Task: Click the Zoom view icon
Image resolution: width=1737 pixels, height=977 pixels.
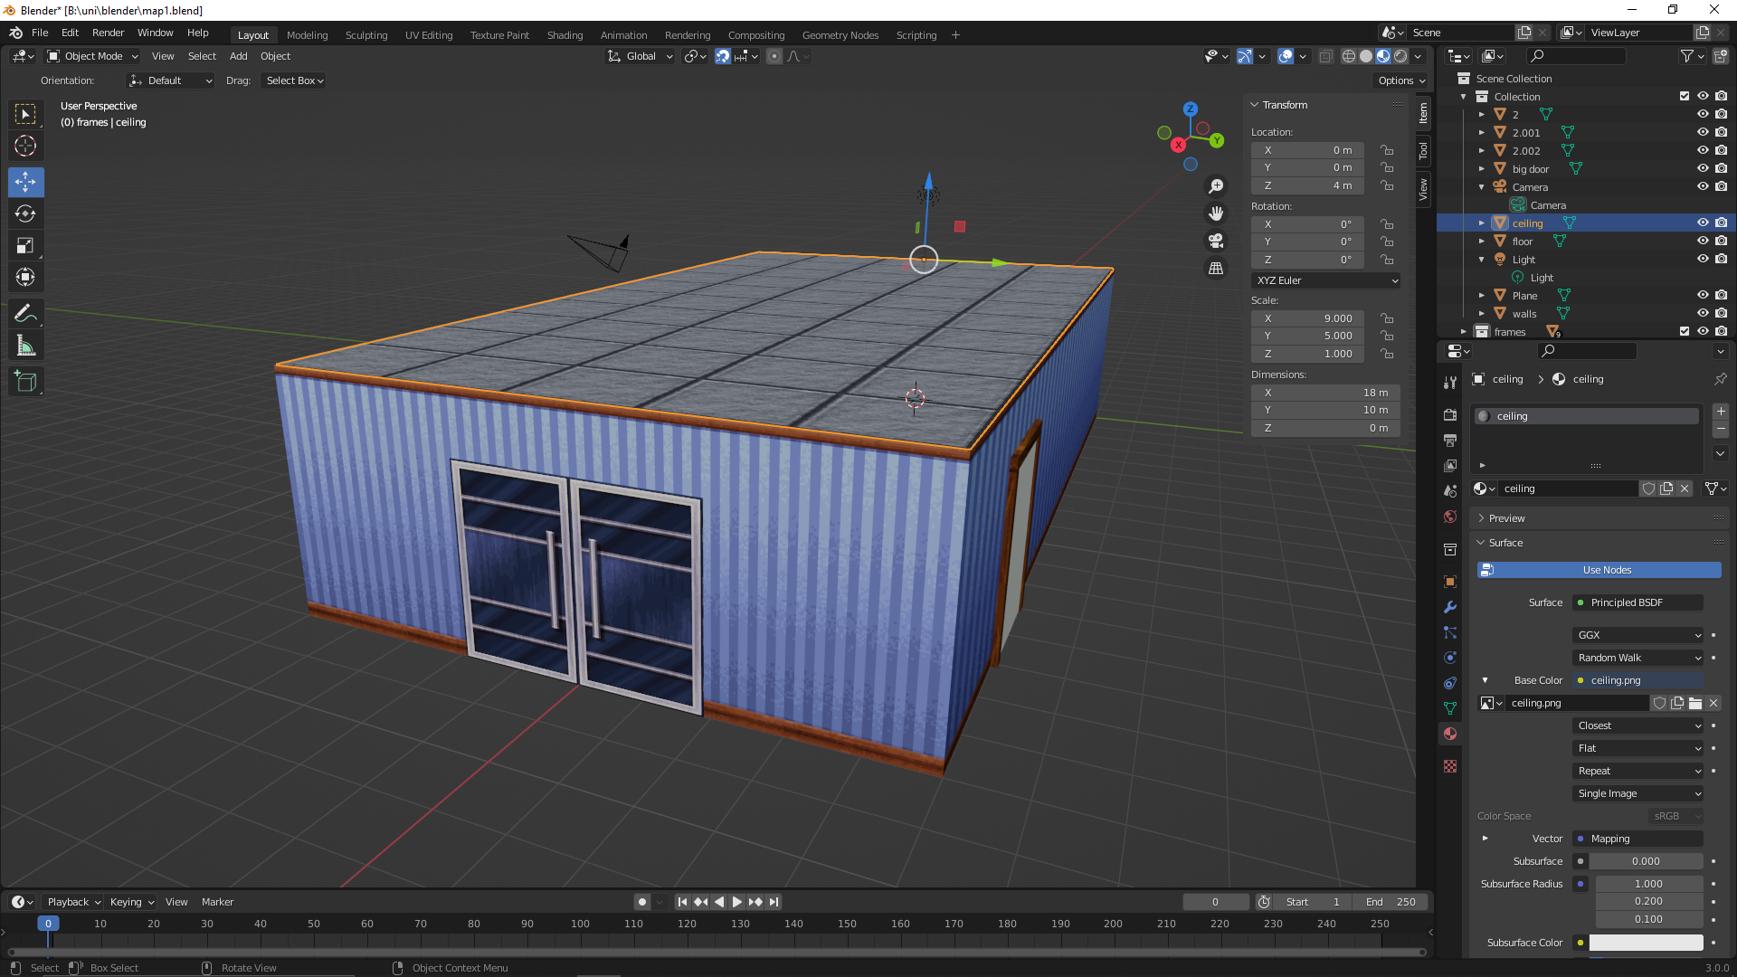Action: coord(1216,185)
